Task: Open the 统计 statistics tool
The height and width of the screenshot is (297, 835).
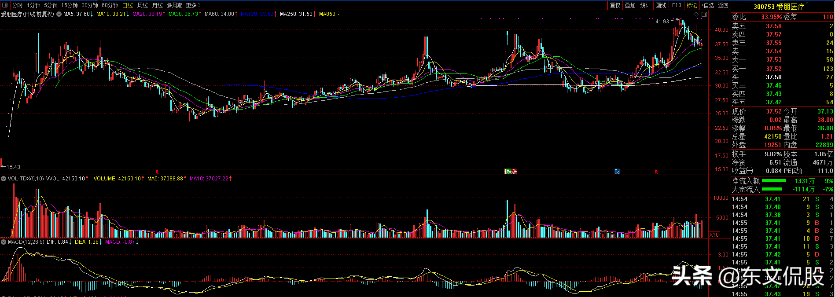Action: [x=645, y=5]
